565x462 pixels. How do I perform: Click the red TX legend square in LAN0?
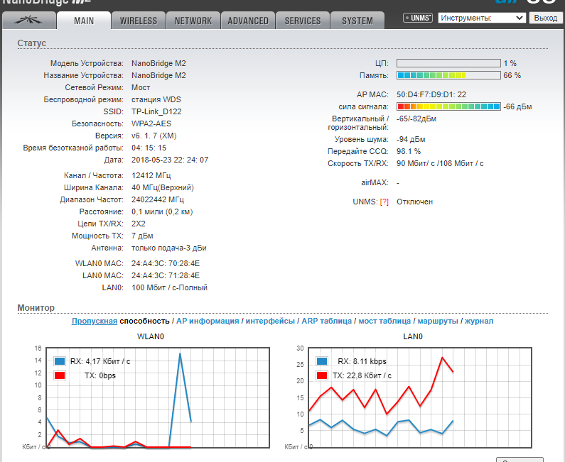[323, 375]
